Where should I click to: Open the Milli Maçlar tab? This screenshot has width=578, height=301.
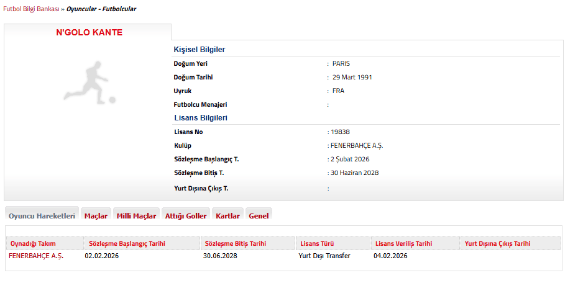136,216
